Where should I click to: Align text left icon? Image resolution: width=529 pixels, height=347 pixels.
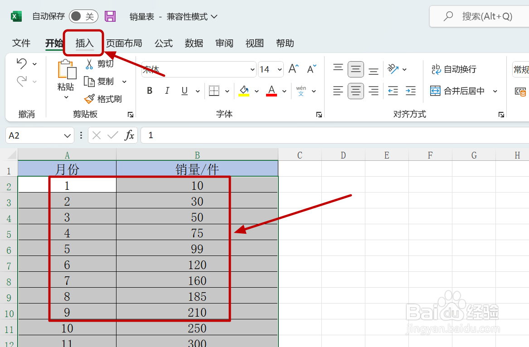coord(338,91)
